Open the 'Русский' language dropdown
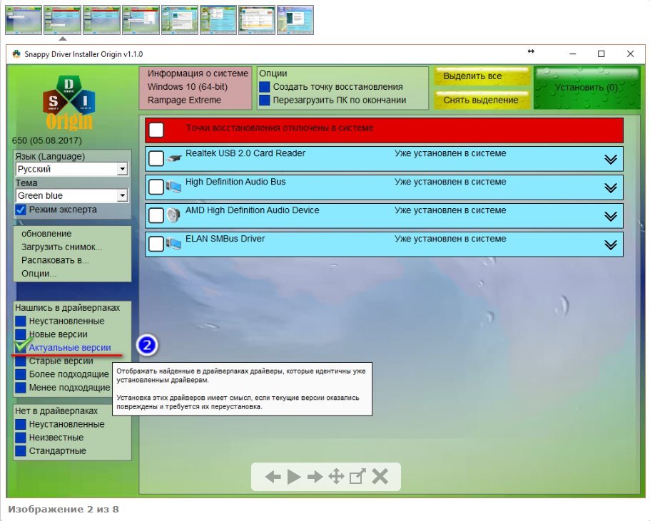 [122, 170]
